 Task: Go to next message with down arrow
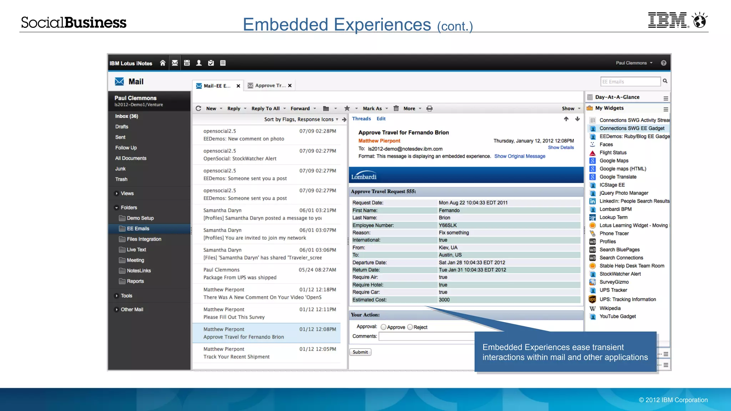click(578, 119)
